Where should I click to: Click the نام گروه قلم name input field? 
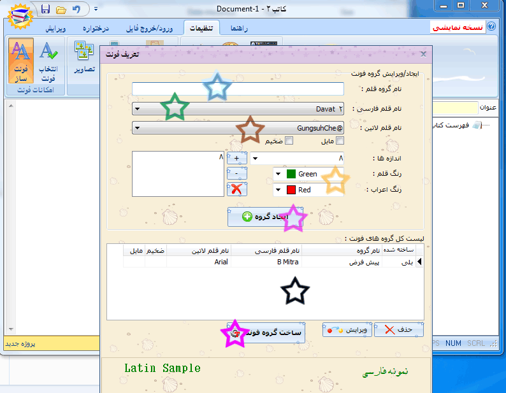tap(238, 89)
